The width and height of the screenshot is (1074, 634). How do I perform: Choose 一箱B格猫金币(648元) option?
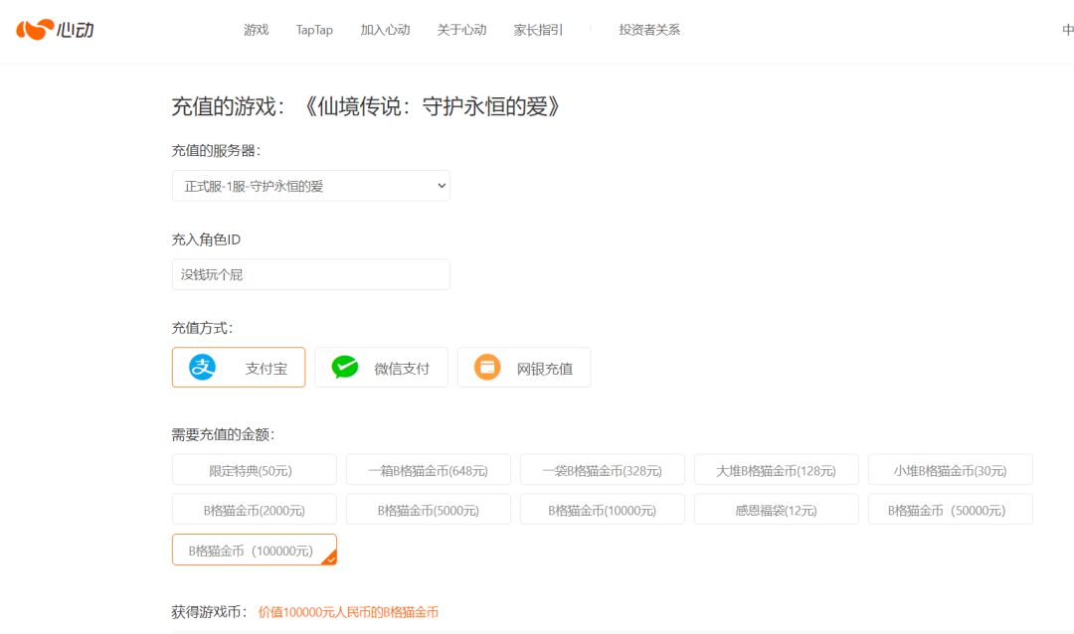(428, 470)
